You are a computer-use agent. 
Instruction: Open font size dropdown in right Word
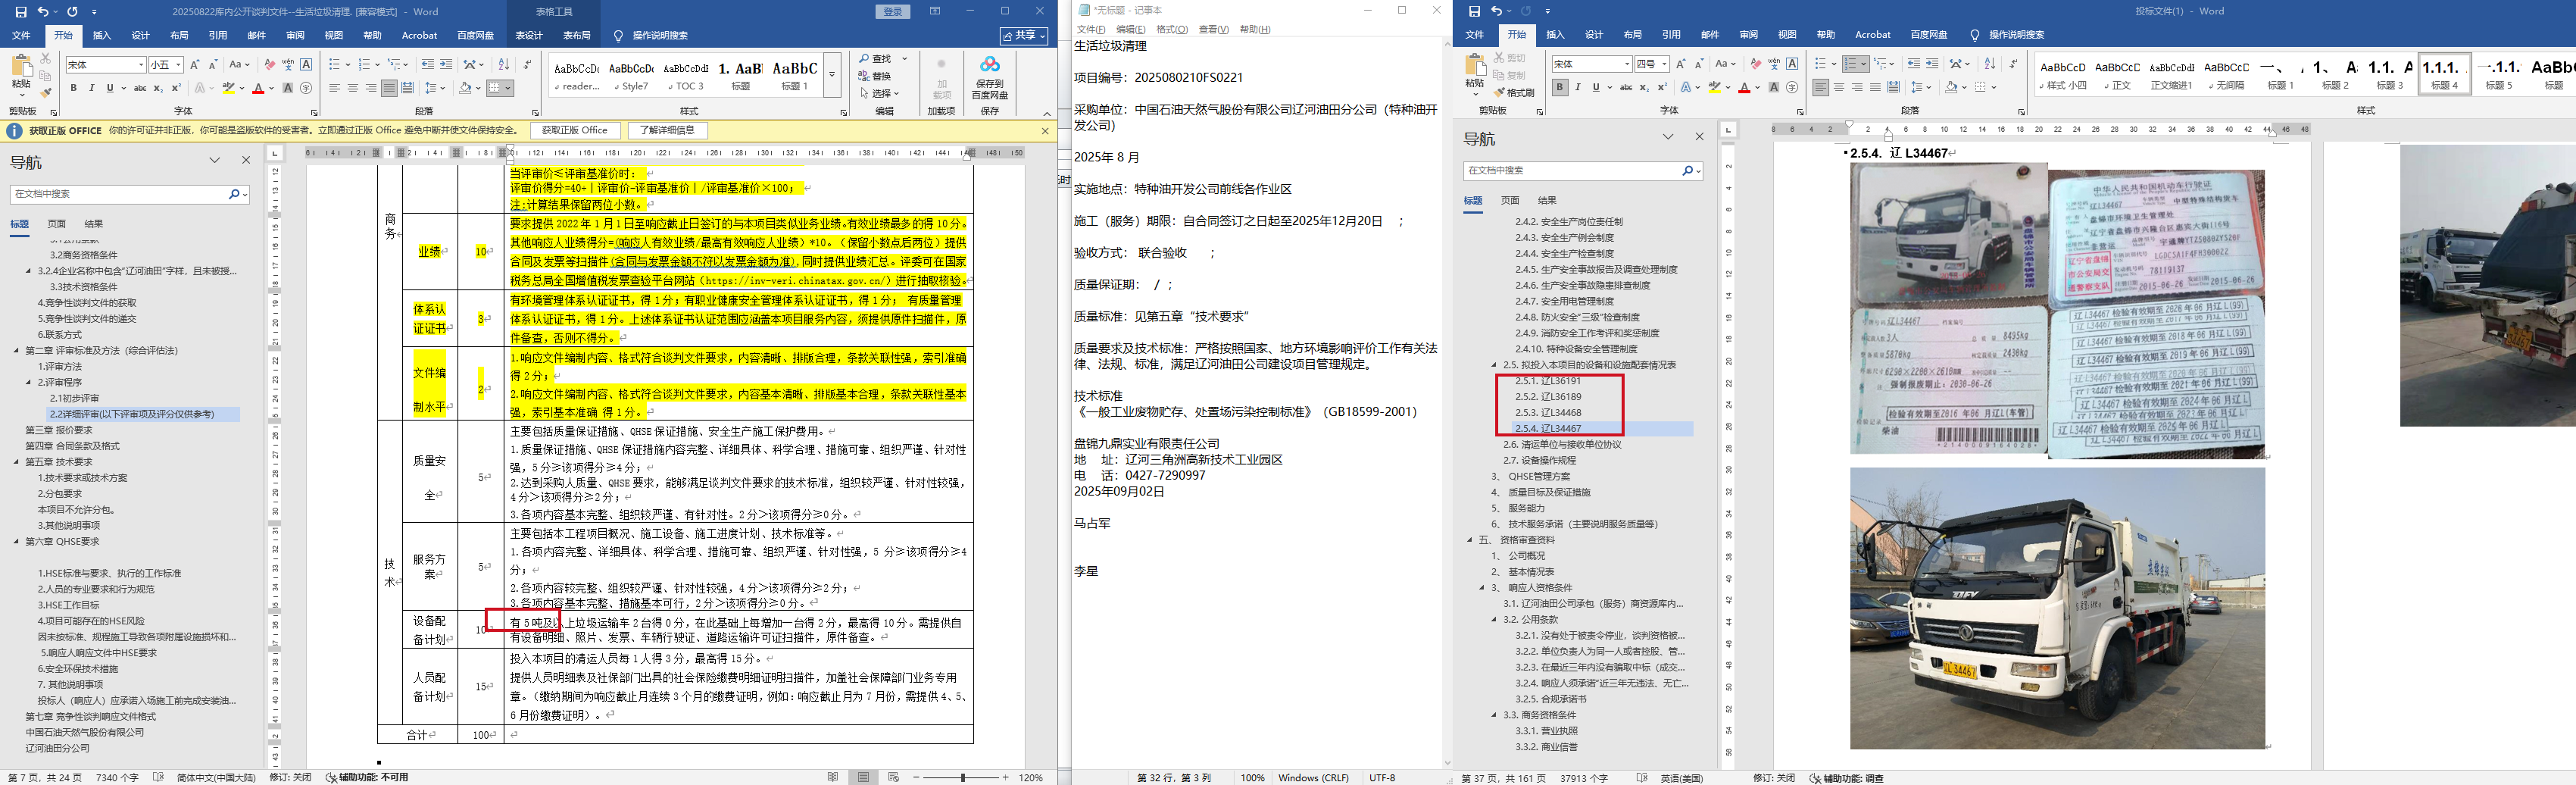[x=1664, y=64]
